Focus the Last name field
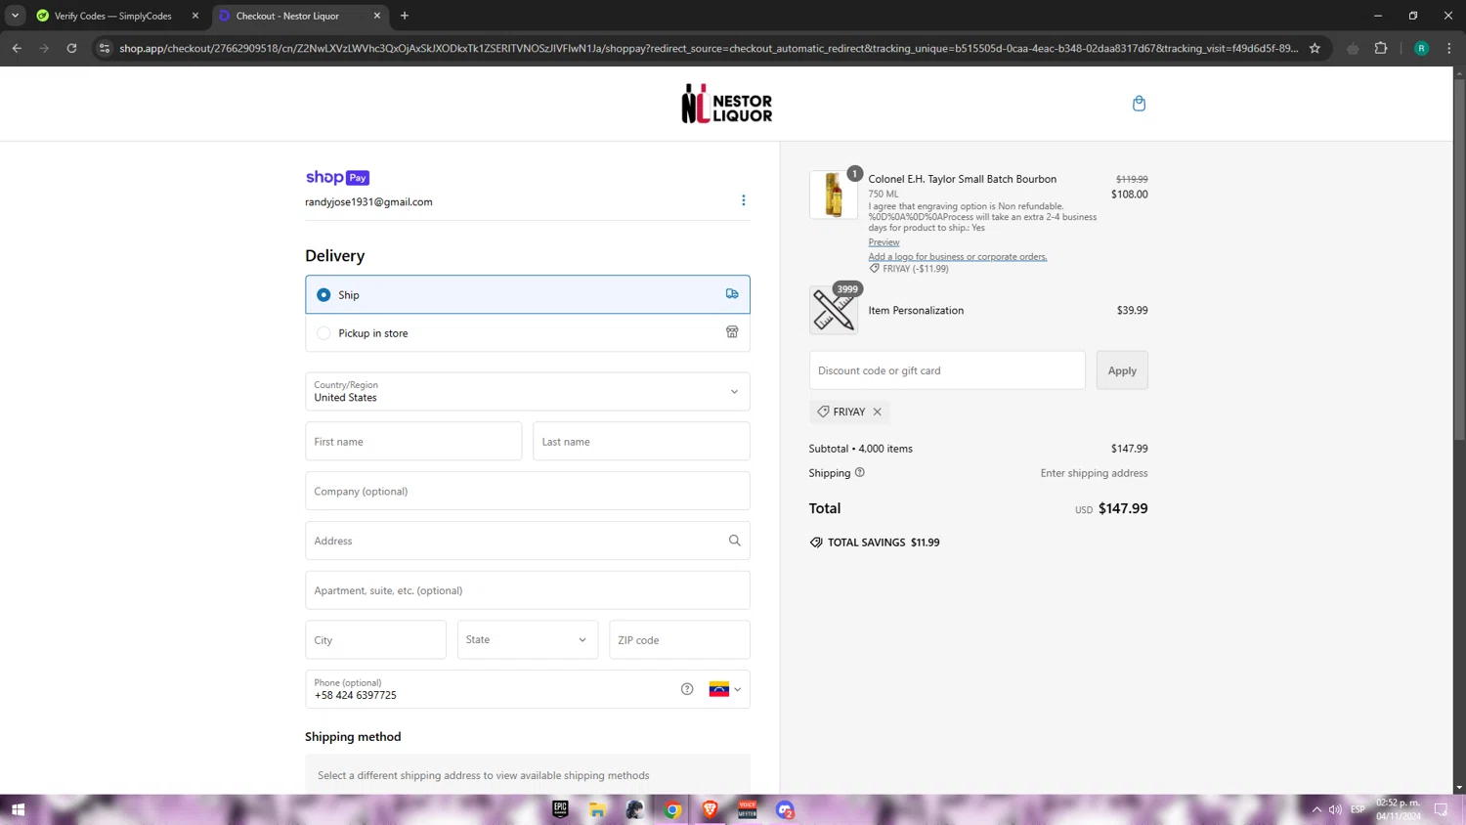Viewport: 1466px width, 825px height. click(641, 441)
